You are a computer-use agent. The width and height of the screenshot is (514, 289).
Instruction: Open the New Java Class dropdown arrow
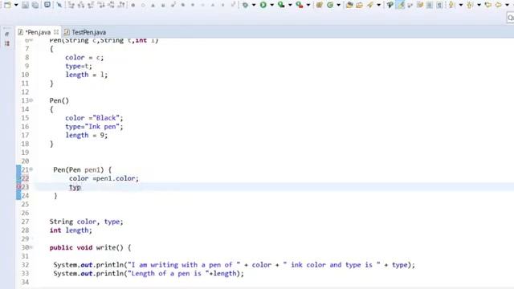point(338,5)
